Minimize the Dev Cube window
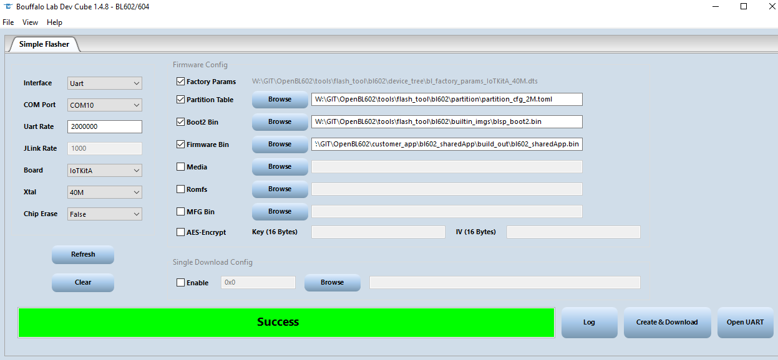The image size is (778, 360). point(714,7)
